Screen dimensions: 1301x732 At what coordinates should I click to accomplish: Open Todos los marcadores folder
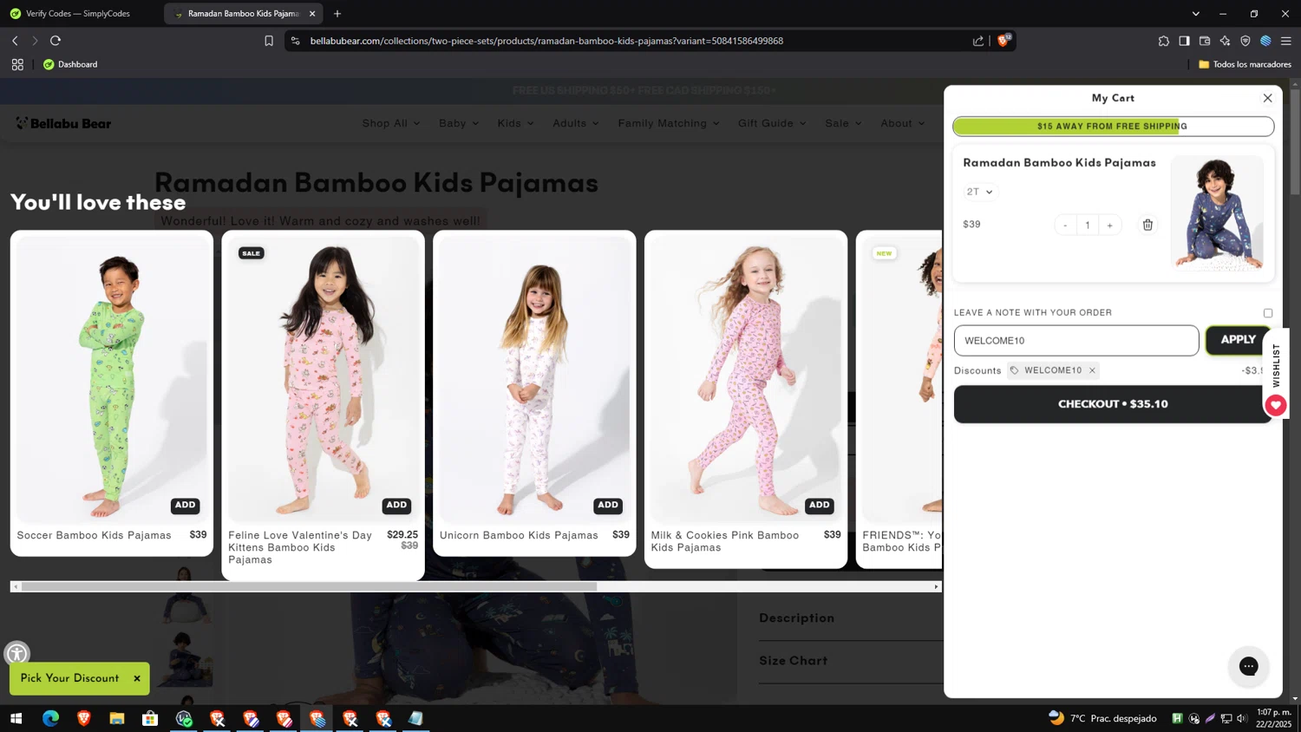pyautogui.click(x=1245, y=64)
